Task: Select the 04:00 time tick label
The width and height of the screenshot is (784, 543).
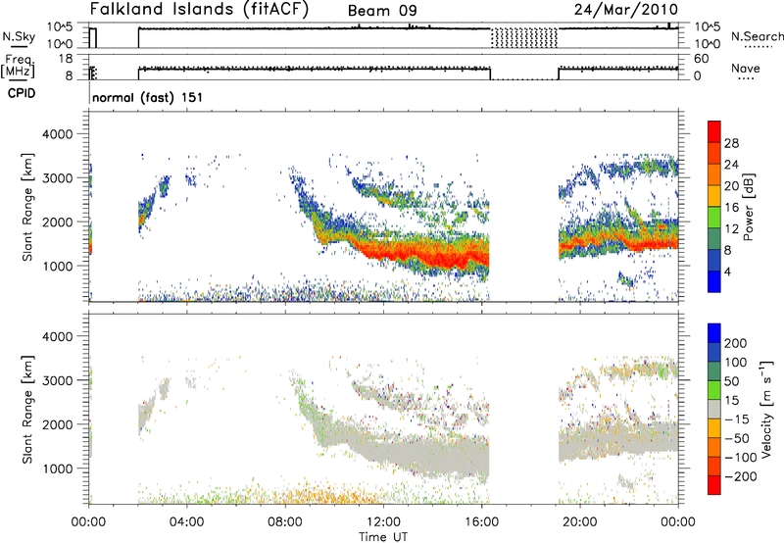Action: 186,522
